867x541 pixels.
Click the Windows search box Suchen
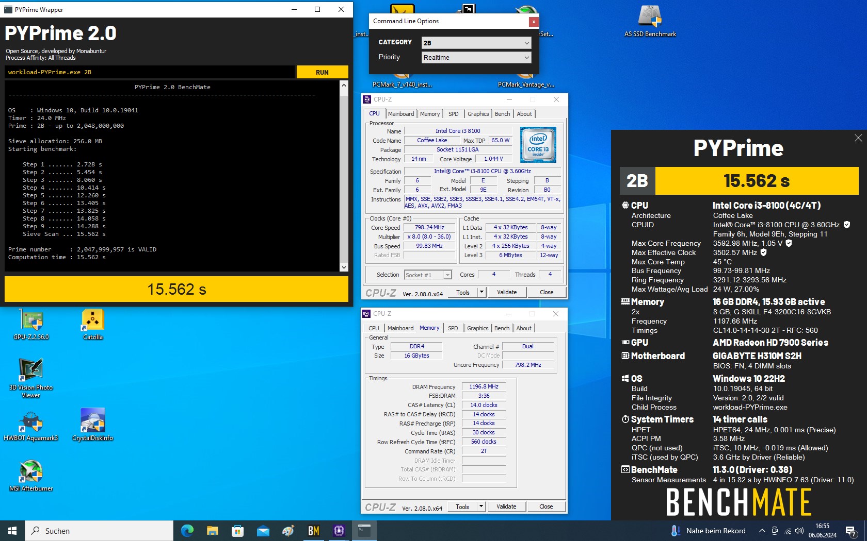99,531
